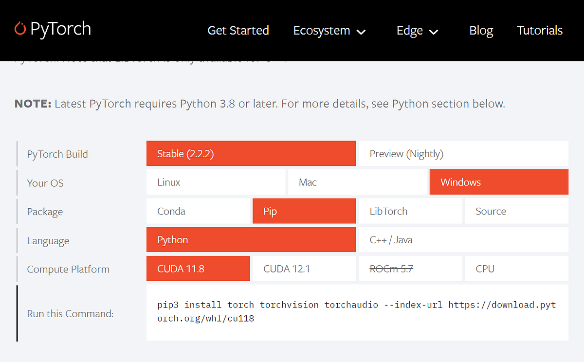Choose Linux as your OS

[x=216, y=182]
